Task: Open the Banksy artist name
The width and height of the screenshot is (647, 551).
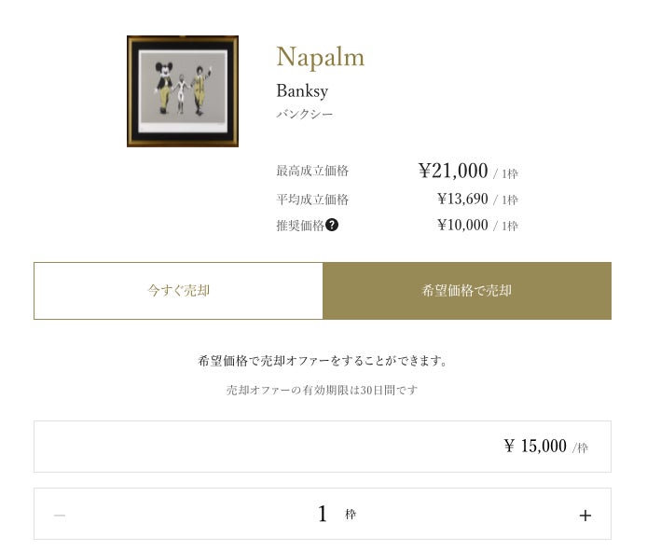Action: 302,91
